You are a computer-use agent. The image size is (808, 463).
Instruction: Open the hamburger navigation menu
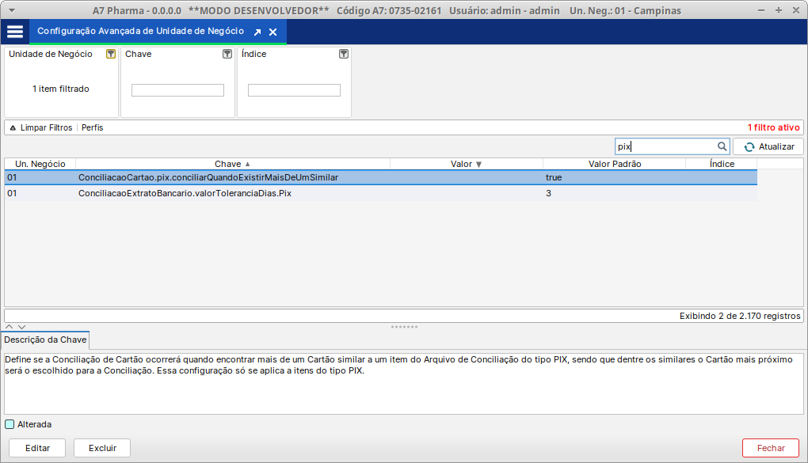[14, 32]
